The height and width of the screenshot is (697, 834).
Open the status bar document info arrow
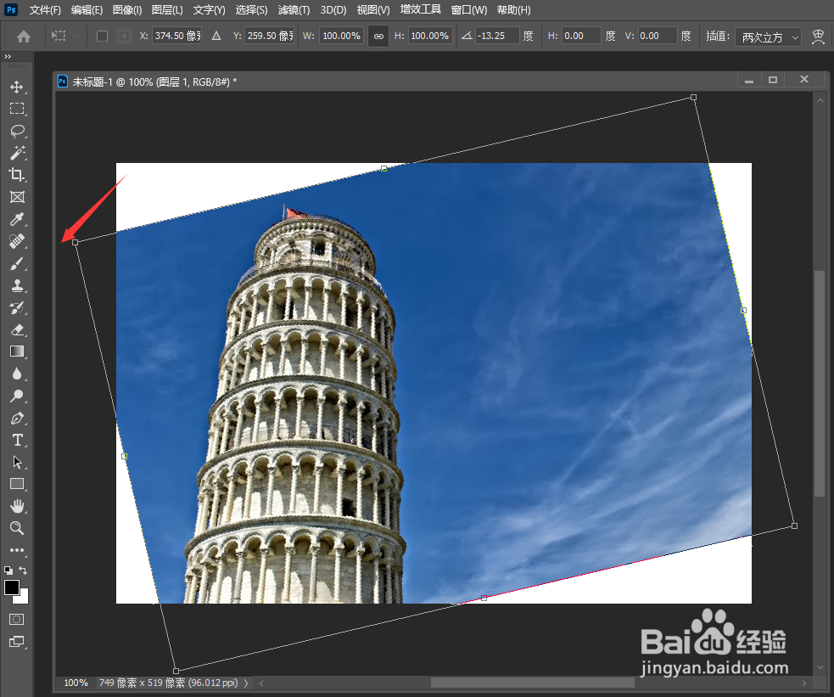click(246, 682)
